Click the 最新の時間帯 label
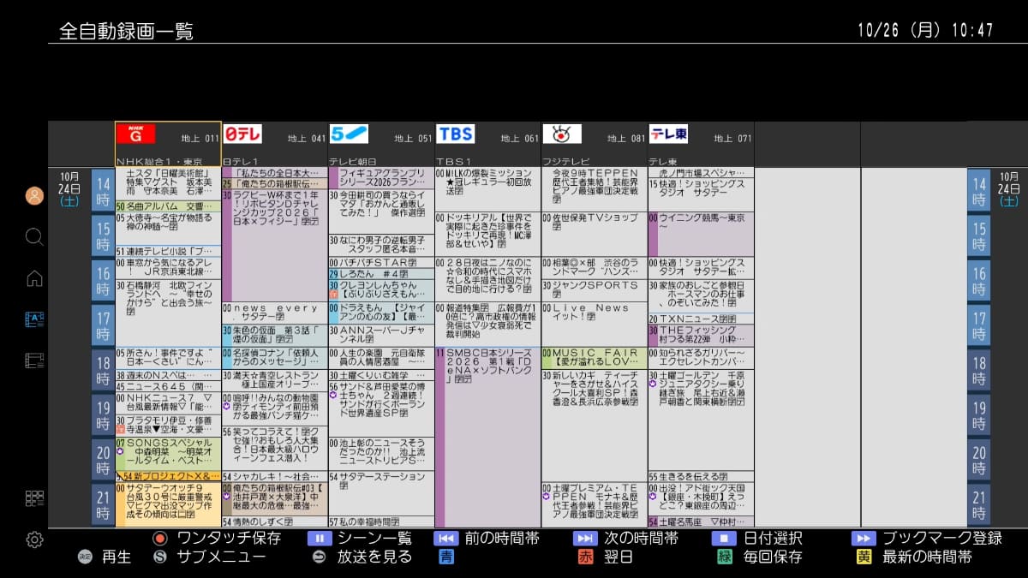The image size is (1028, 578). [927, 557]
